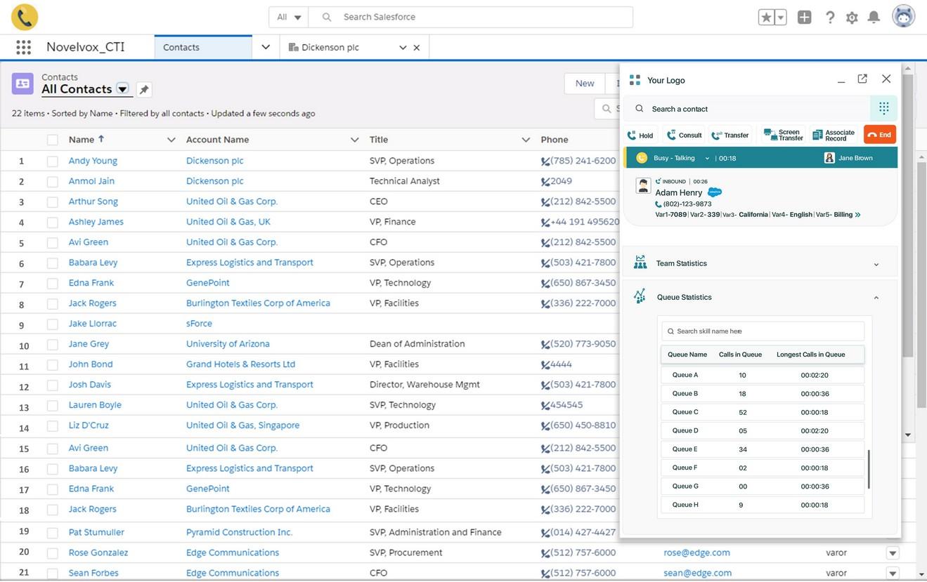Open the Busy - Talking status dropdown
This screenshot has width=927, height=582.
click(707, 159)
